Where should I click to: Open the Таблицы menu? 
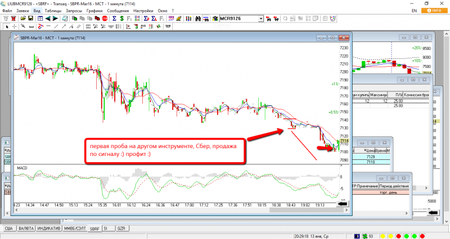click(53, 11)
